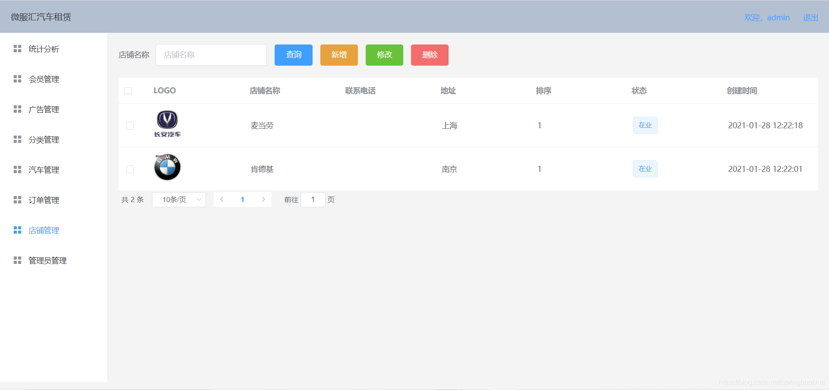Click the previous page arrow
Image resolution: width=829 pixels, height=390 pixels.
coord(222,200)
